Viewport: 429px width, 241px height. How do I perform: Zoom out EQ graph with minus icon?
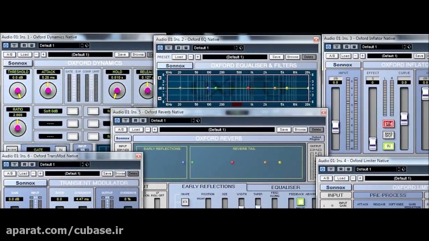click(x=160, y=99)
